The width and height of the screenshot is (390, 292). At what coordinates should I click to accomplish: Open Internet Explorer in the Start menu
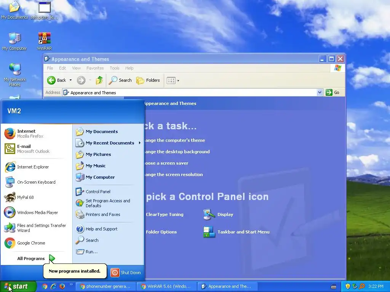(36, 167)
